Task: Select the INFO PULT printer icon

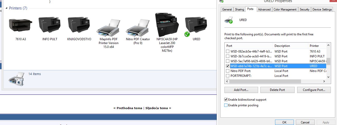Action: click(50, 25)
